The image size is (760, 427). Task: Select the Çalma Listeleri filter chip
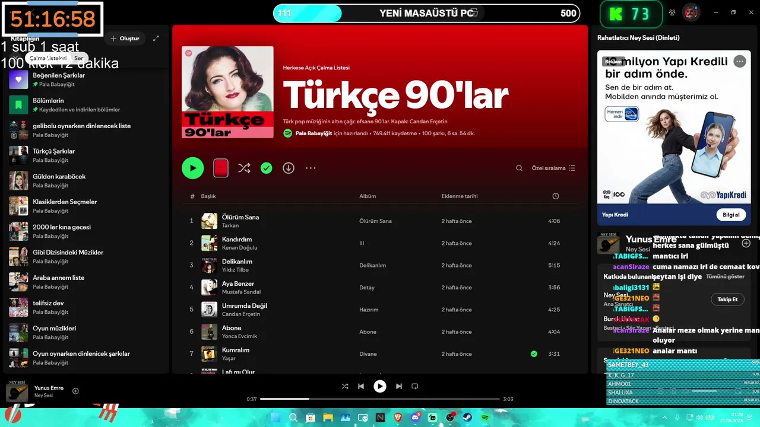click(x=48, y=58)
